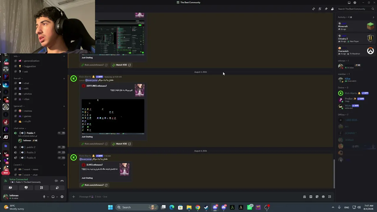This screenshot has height=212, width=377.
Task: Open the Chivalry 2 activity entry
Action: [x=356, y=39]
